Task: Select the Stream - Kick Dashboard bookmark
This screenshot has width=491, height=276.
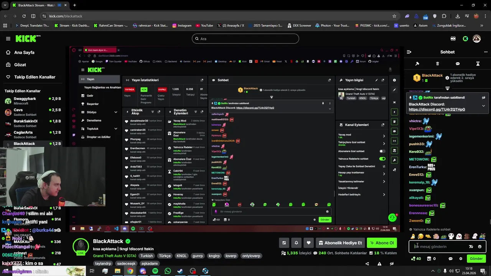Action: pos(72,26)
